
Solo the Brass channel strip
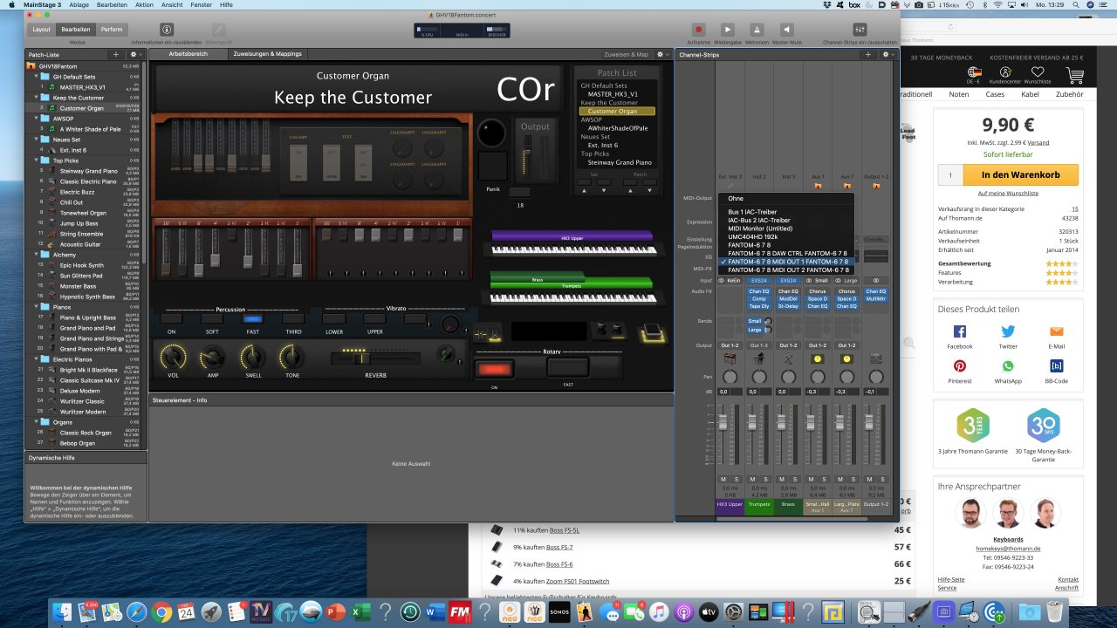click(795, 479)
